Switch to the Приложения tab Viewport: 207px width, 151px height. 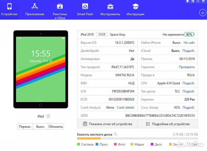(34, 10)
